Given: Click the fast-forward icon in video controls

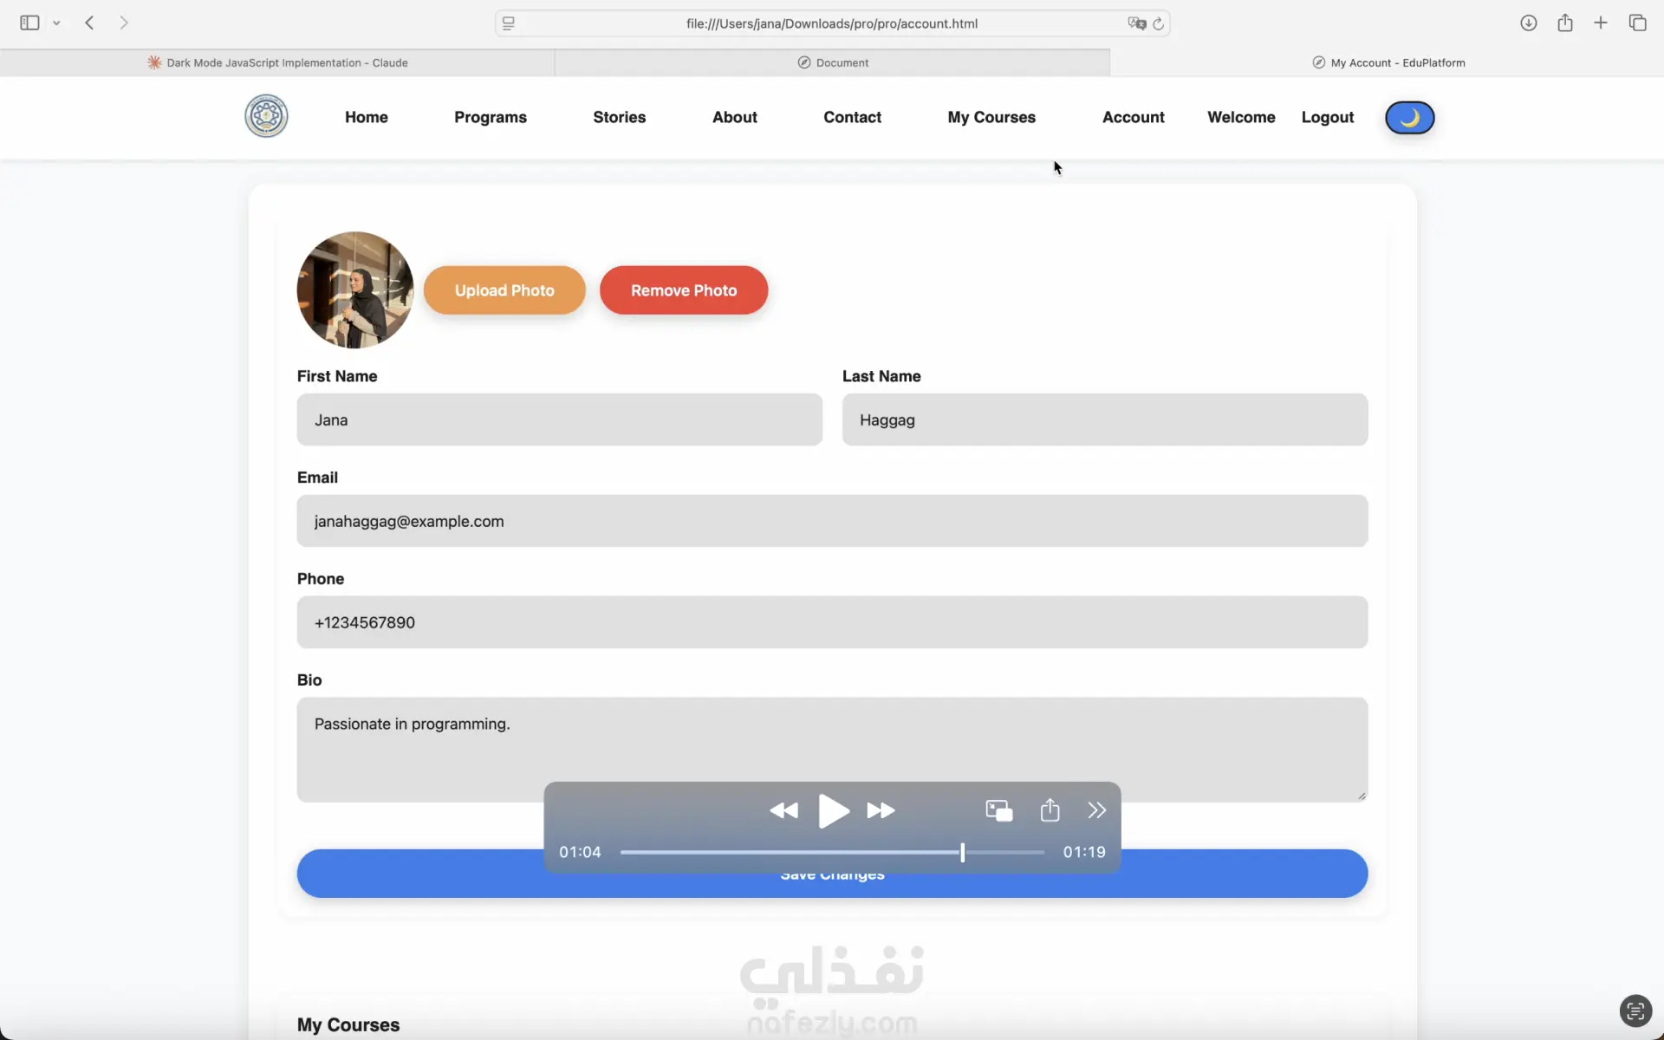Looking at the screenshot, I should click(x=881, y=810).
